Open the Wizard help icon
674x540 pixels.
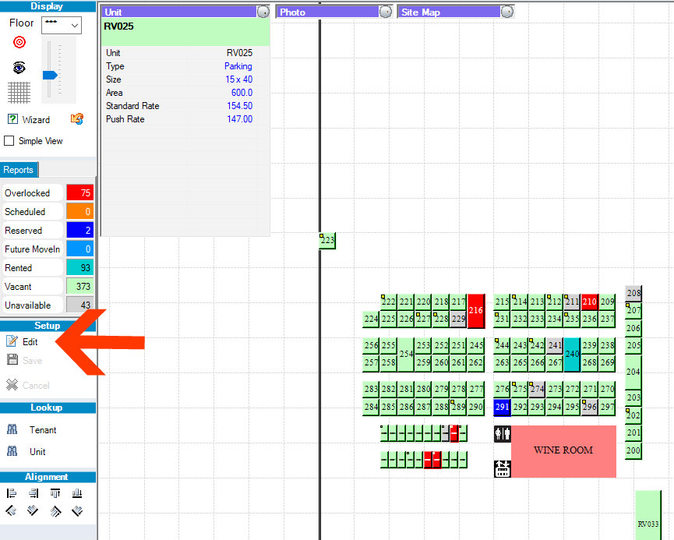click(13, 119)
